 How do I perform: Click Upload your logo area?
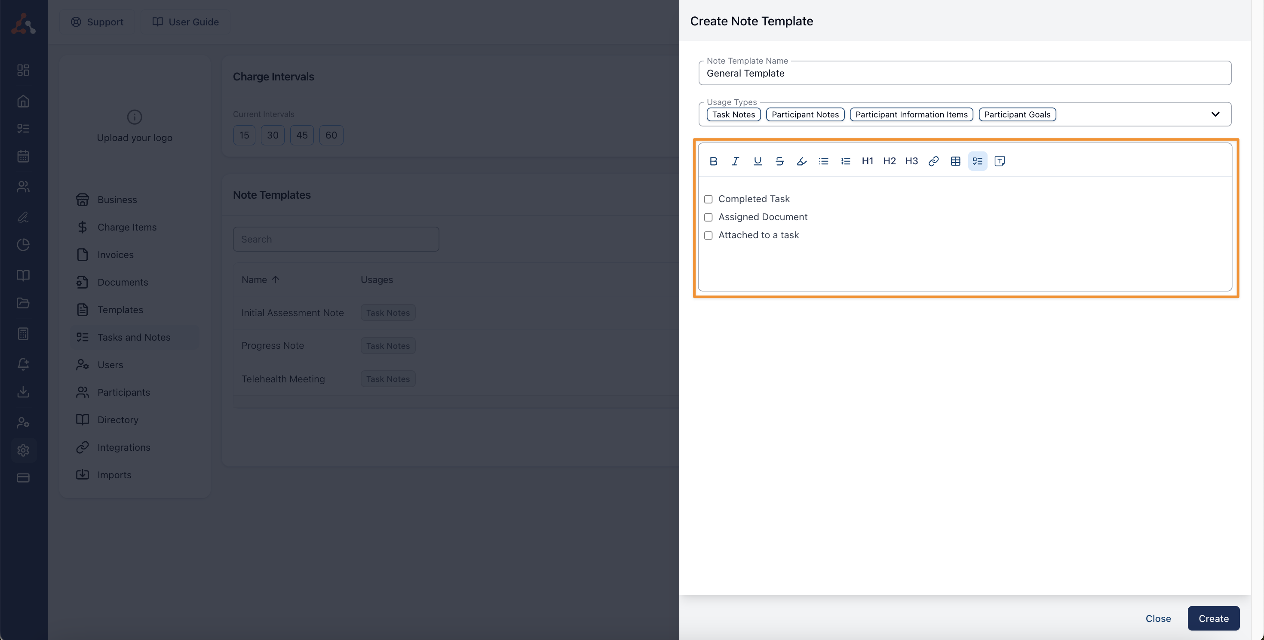(135, 126)
